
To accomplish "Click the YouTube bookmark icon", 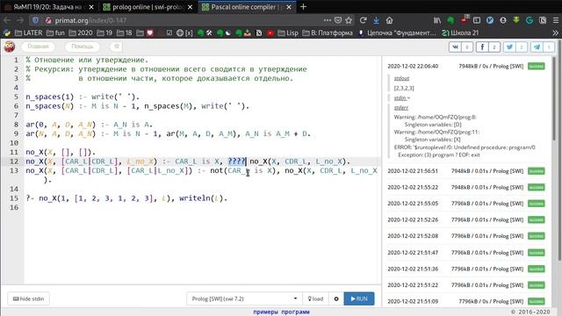I will 270,33.
